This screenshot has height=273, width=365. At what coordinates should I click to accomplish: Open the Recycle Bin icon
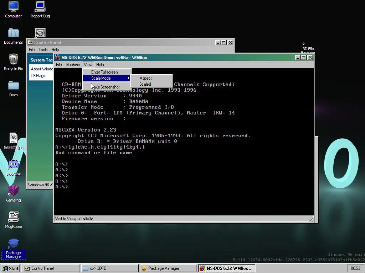pos(13,62)
